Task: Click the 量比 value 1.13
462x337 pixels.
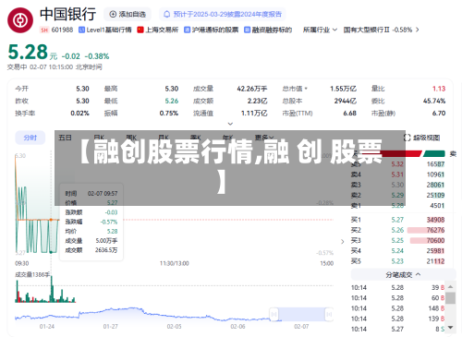Action: (439, 89)
